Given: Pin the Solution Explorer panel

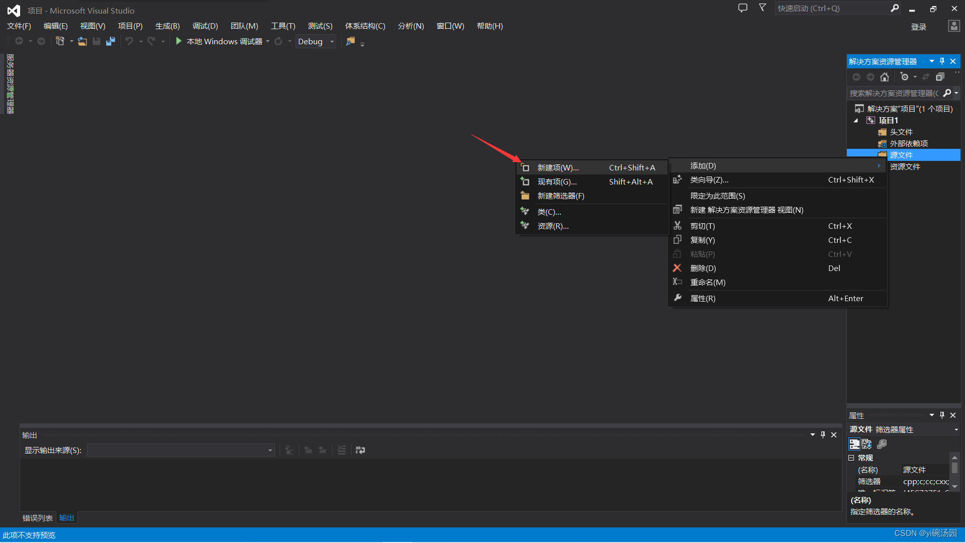Looking at the screenshot, I should [x=942, y=61].
